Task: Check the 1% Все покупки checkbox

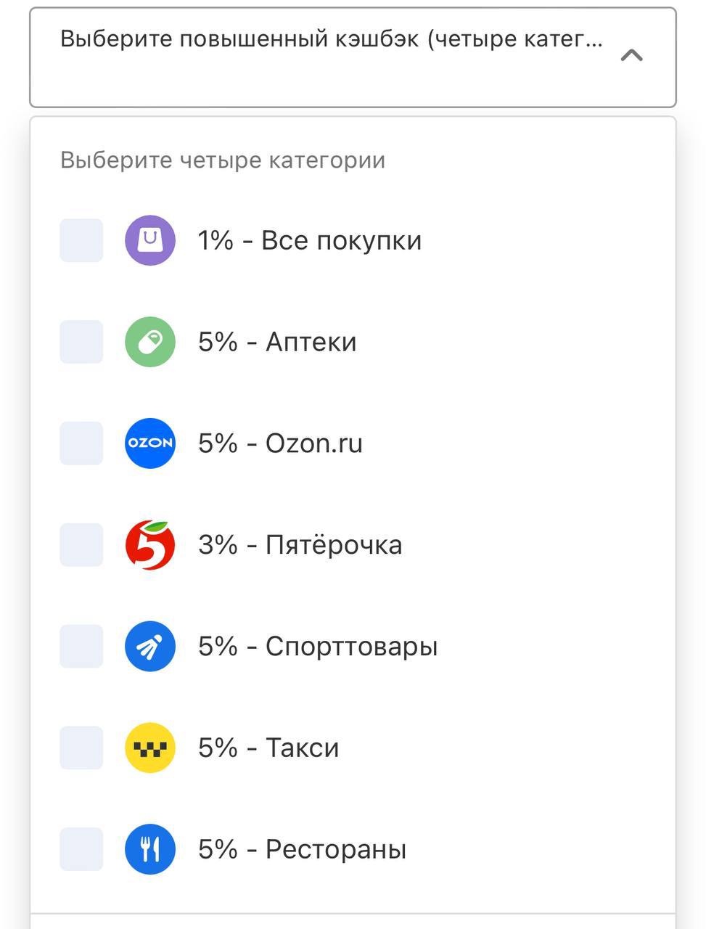Action: tap(81, 240)
